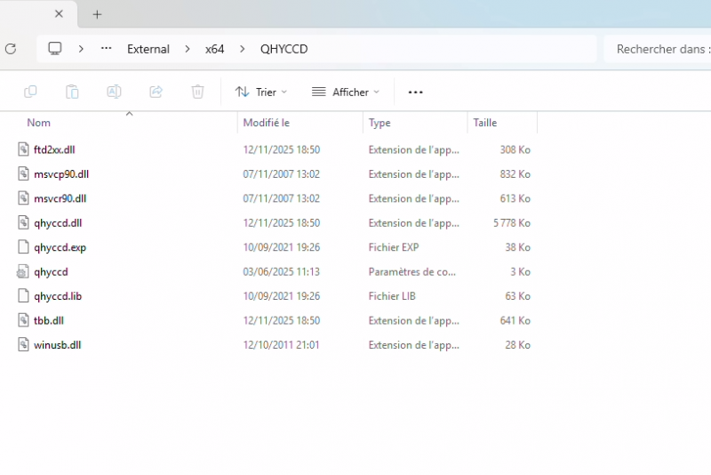Click the 03/06/2025 11:13 date cell
Viewport: 711px width, 475px height.
[x=281, y=272]
